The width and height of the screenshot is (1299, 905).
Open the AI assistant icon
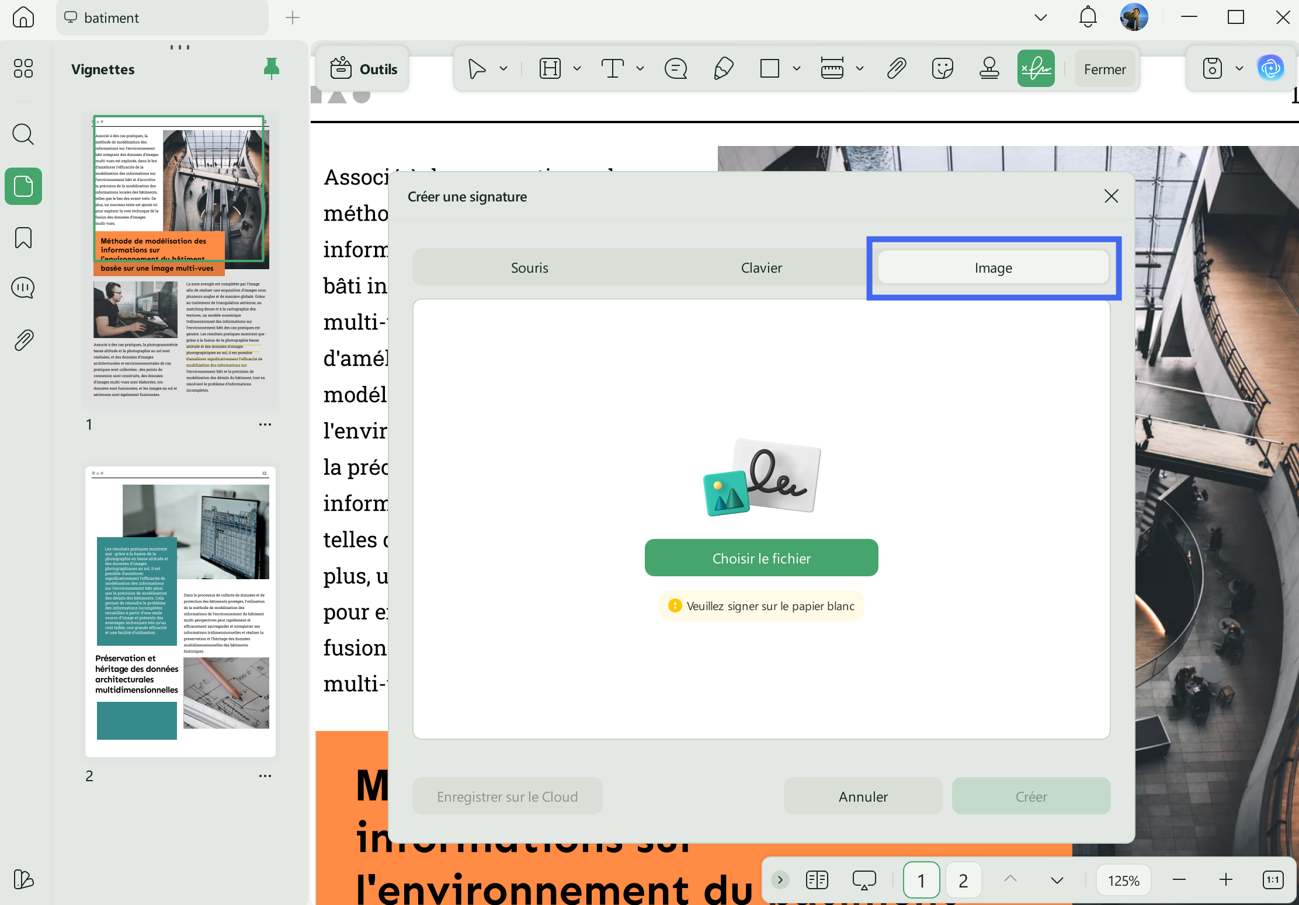1270,69
